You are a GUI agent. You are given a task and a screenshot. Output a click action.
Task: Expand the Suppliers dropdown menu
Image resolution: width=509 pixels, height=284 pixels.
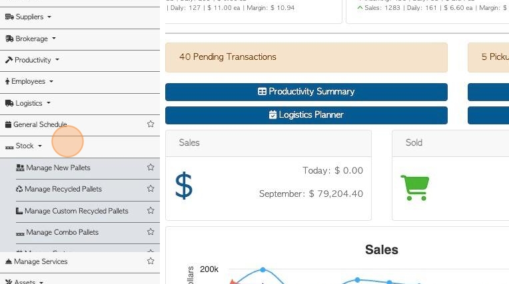coord(28,17)
